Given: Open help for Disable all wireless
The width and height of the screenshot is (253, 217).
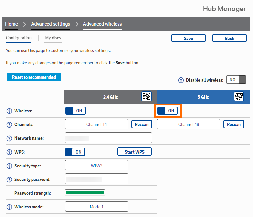Looking at the screenshot, I should click(181, 80).
